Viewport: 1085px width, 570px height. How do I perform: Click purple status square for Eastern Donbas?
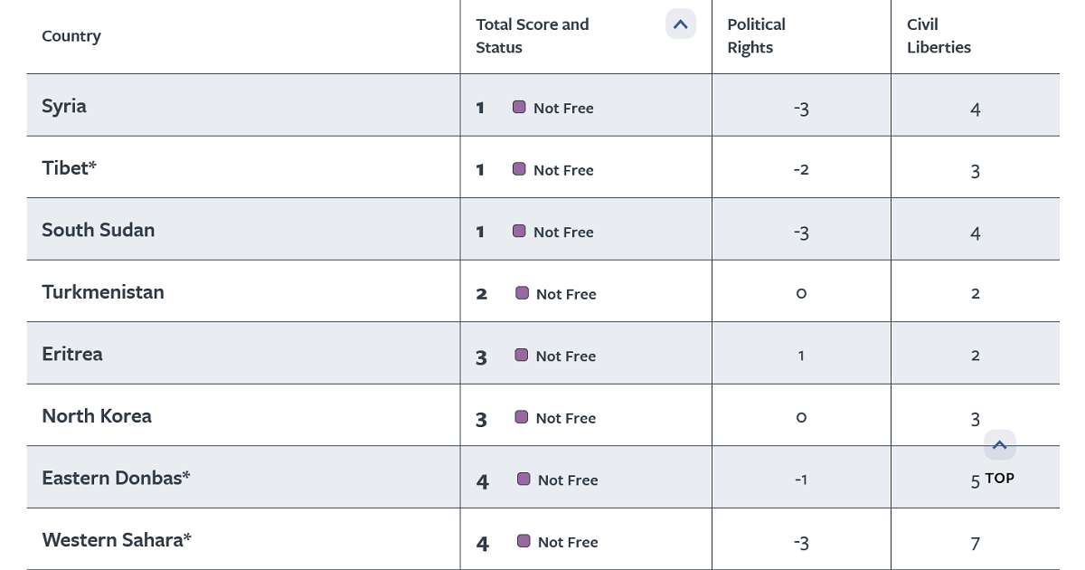click(524, 479)
